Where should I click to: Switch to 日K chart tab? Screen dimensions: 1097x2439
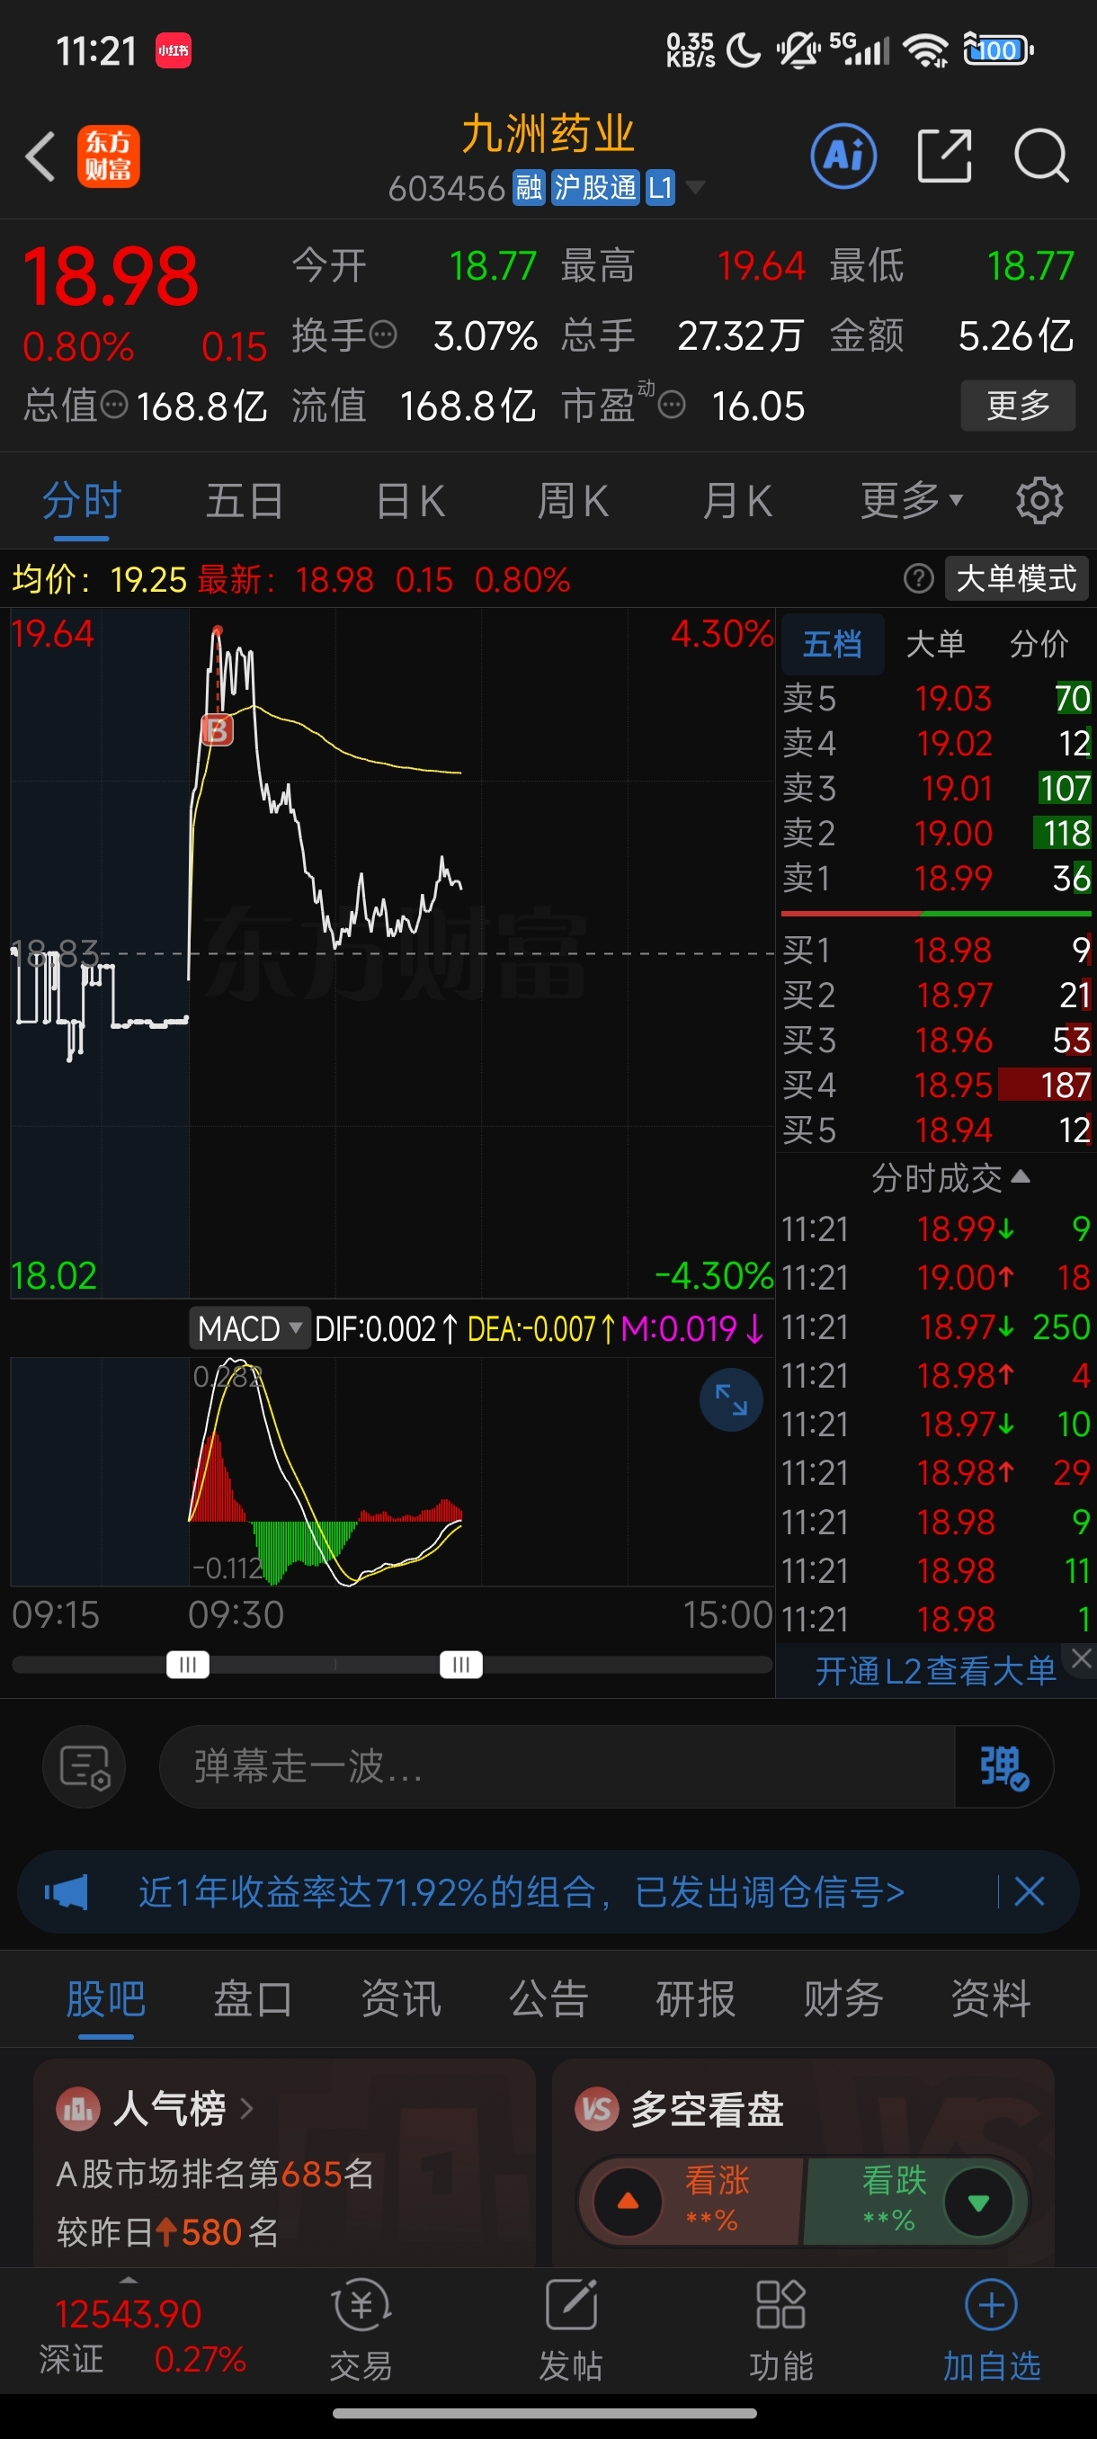coord(410,500)
